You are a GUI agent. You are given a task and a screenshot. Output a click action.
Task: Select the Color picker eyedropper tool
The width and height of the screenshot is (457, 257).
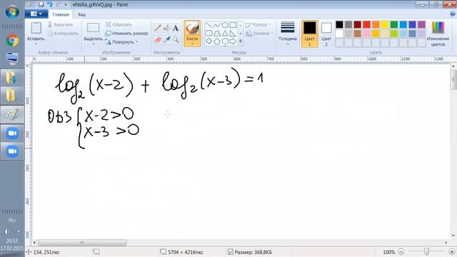[166, 40]
